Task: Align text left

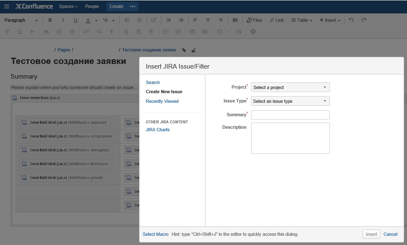Action: [195, 20]
